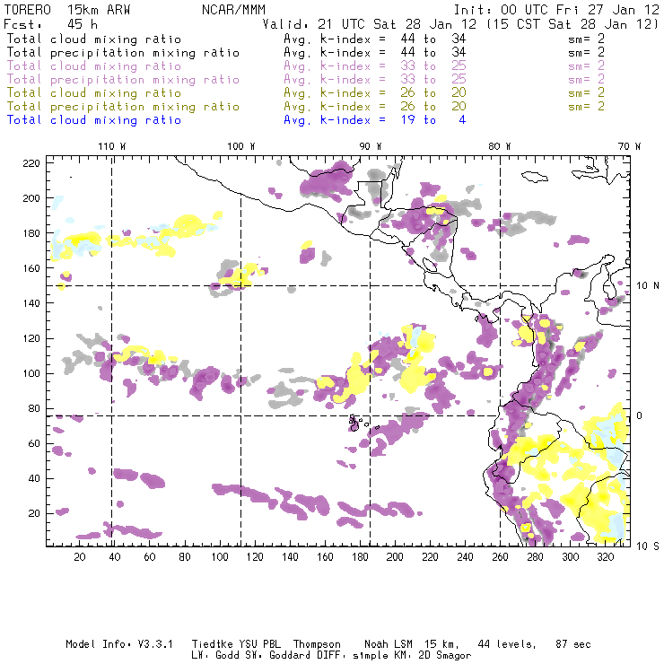Image resolution: width=664 pixels, height=664 pixels.
Task: Click the "80 W" longitude label
Action: pos(500,146)
